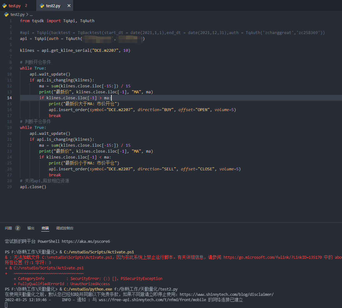Click the 'api = TqApi(auth' line
342x308 pixels.
[x=82, y=39]
